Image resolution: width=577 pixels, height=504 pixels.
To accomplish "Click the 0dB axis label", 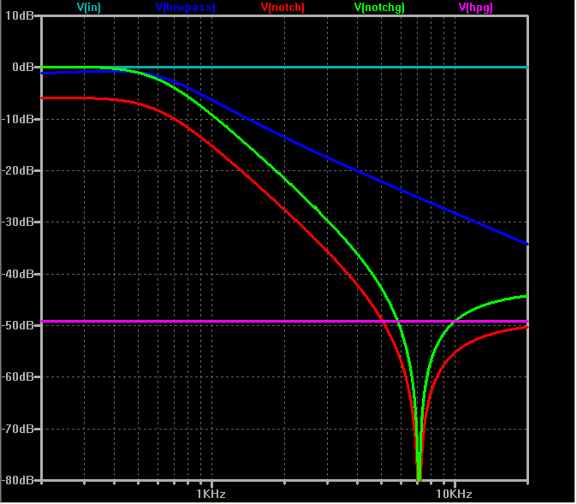I will point(23,67).
